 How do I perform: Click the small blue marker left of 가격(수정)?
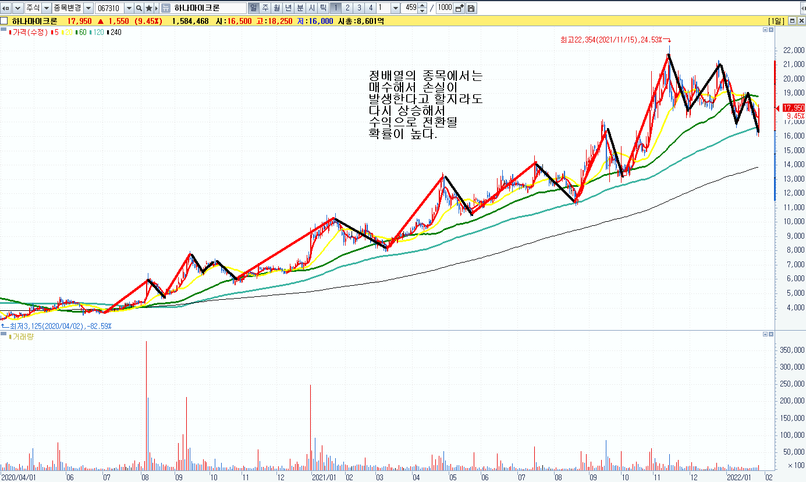[3, 29]
